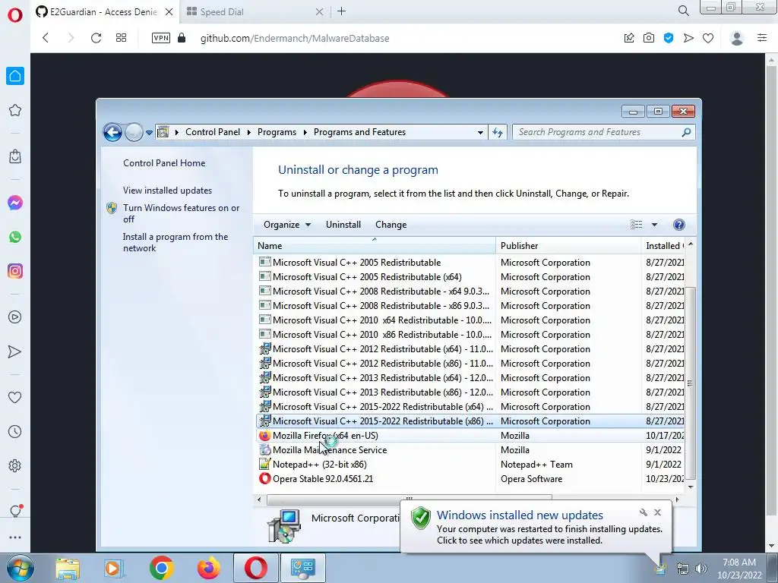Open Opera easy setup menu icon
The height and width of the screenshot is (583, 778).
click(x=762, y=38)
